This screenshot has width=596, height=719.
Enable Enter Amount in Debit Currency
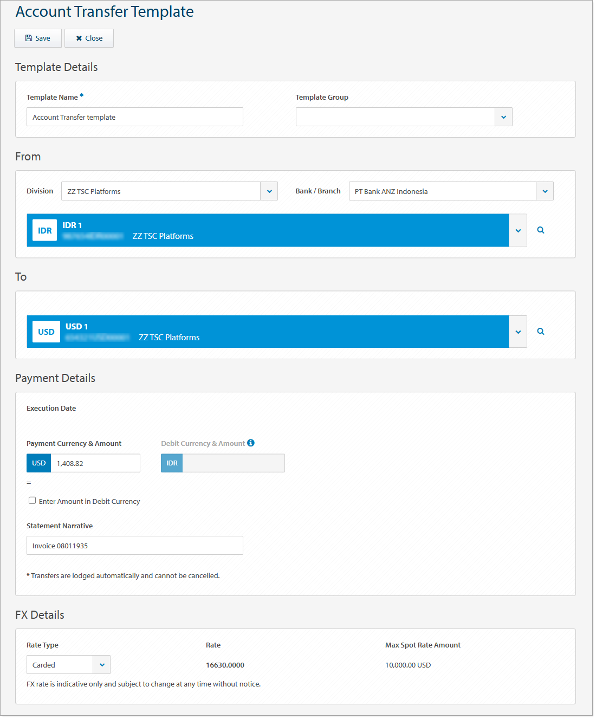(x=32, y=500)
